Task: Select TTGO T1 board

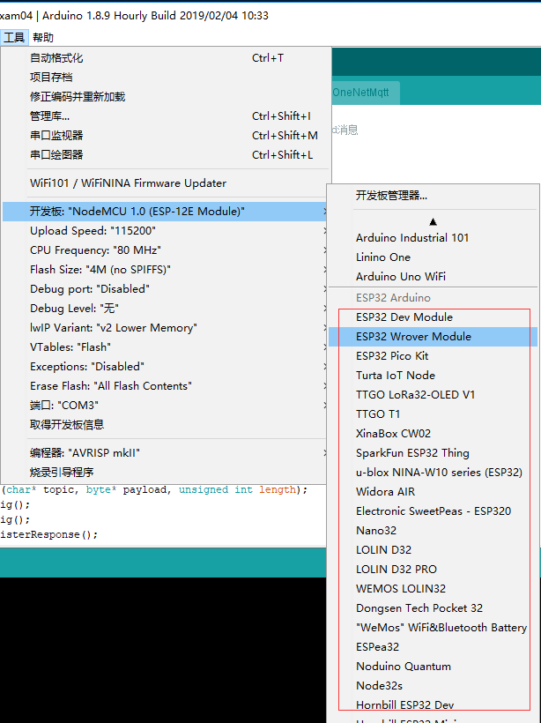Action: tap(433, 414)
